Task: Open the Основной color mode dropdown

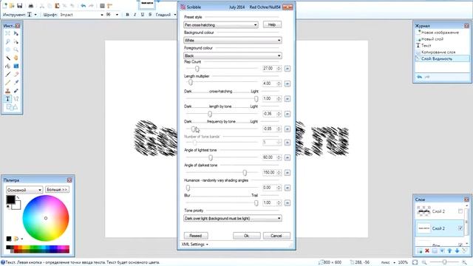Action: pos(24,190)
